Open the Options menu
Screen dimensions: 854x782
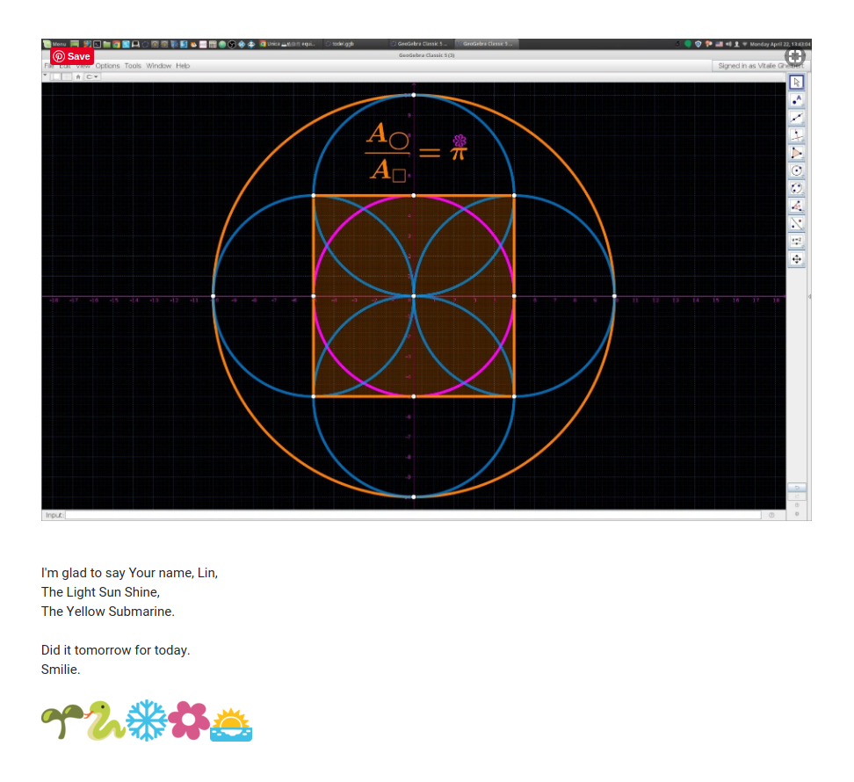click(107, 66)
